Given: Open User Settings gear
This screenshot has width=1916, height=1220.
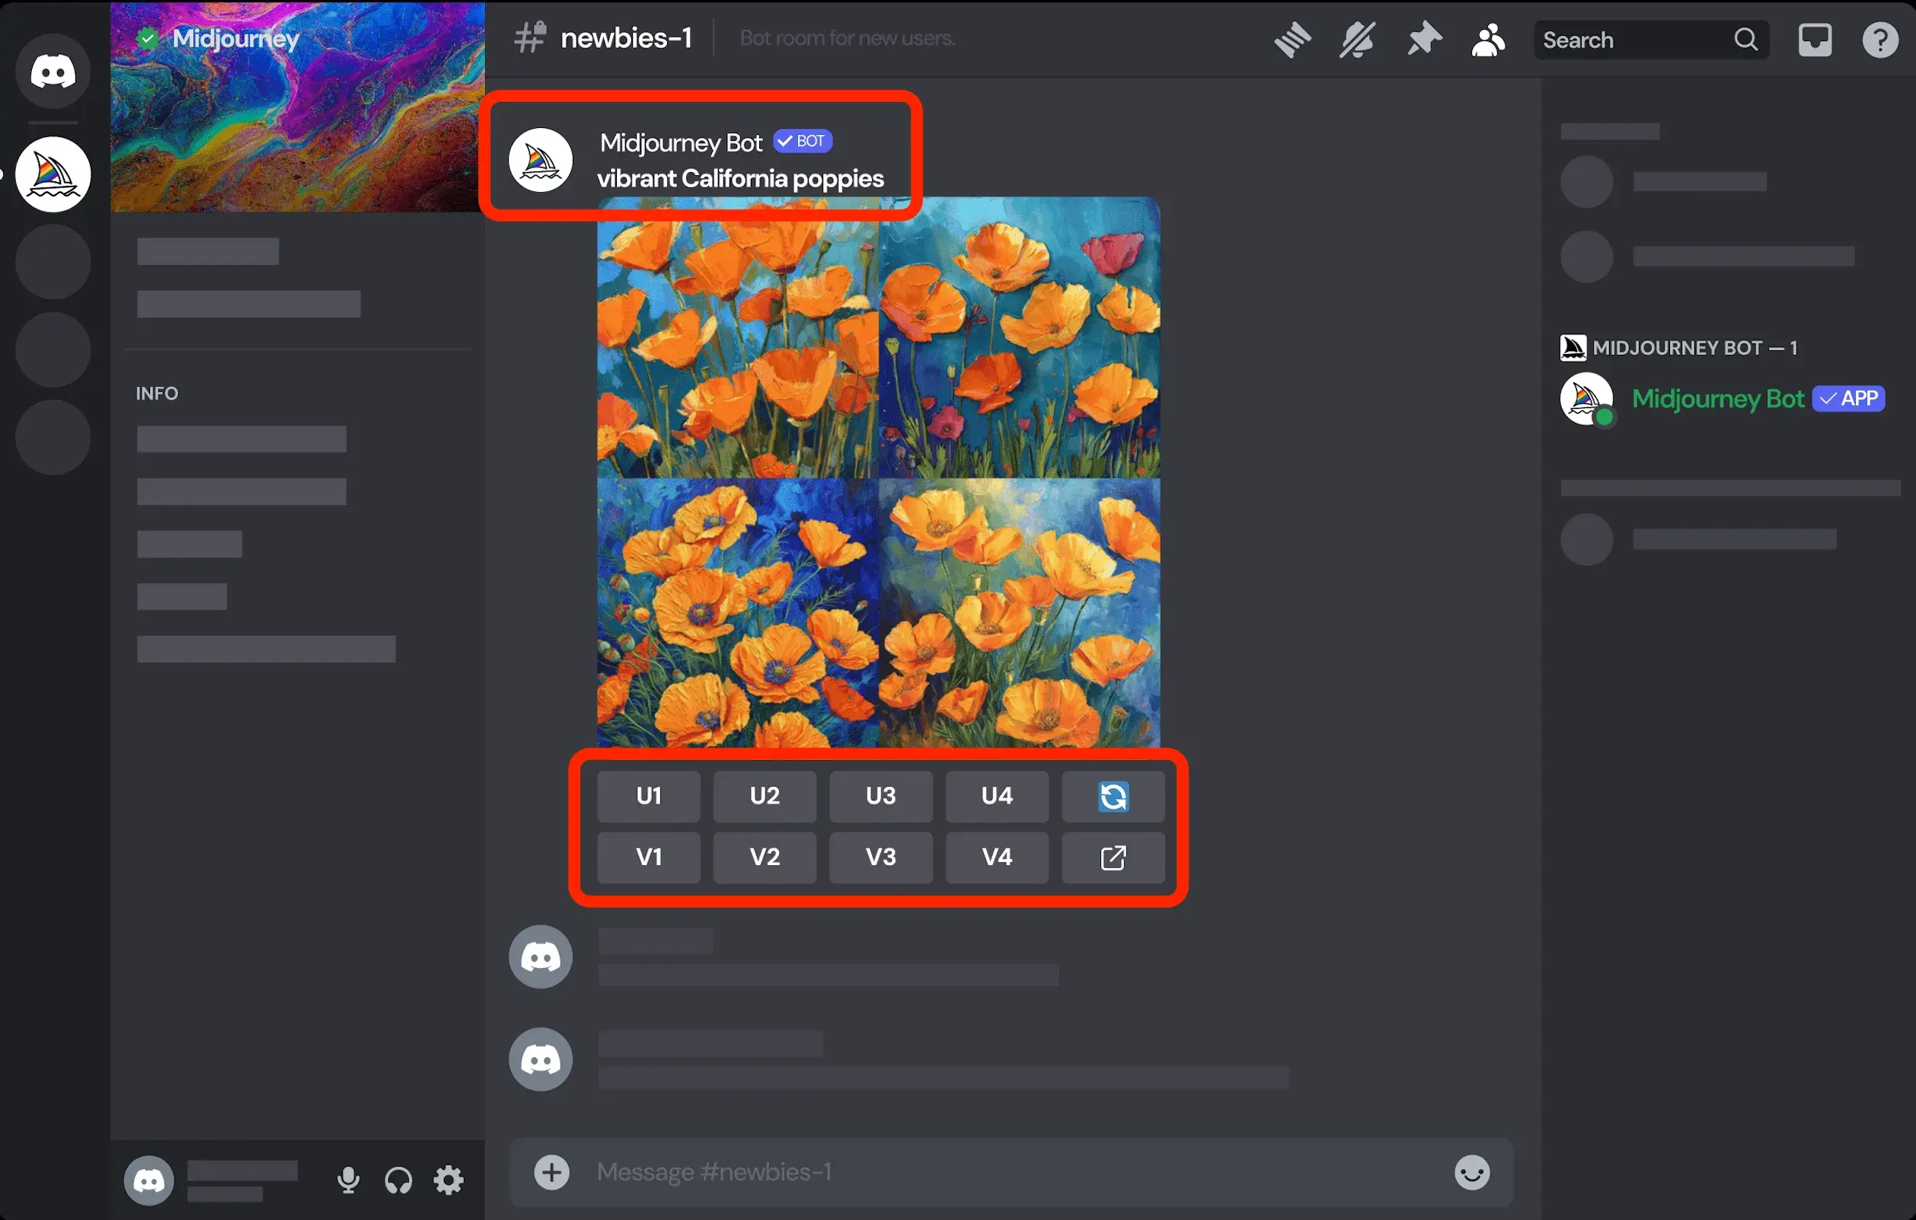Looking at the screenshot, I should click(x=449, y=1180).
